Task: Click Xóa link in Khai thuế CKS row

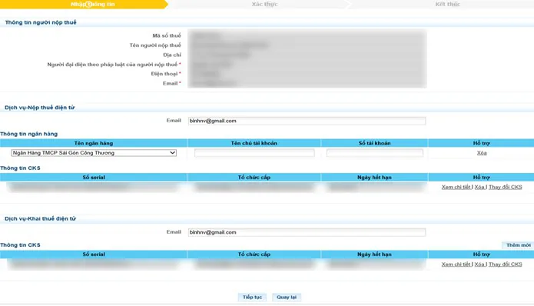Action: (479, 264)
